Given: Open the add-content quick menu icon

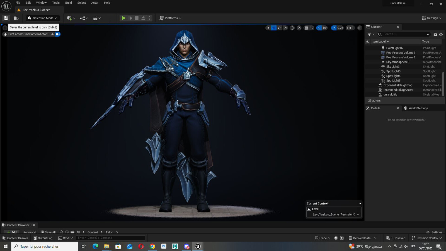Looking at the screenshot, I should pos(71,18).
